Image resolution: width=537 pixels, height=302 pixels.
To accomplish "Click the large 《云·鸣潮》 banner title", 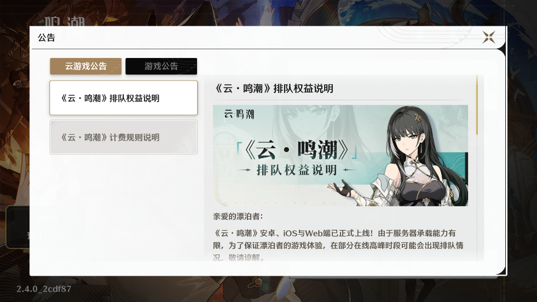I will click(x=297, y=150).
